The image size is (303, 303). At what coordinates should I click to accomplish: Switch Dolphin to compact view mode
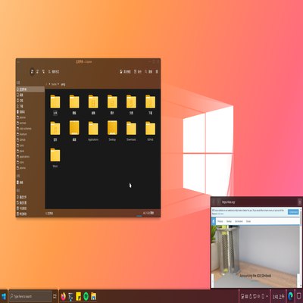(38, 72)
